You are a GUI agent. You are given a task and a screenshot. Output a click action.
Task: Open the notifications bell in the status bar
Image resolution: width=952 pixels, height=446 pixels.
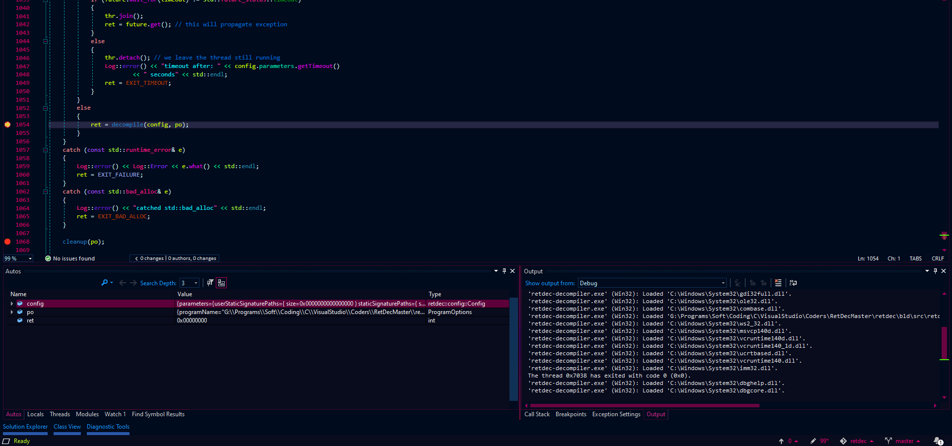click(938, 441)
